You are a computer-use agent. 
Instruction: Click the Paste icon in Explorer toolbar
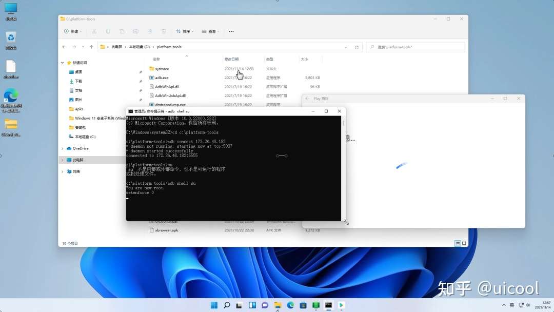(x=122, y=31)
